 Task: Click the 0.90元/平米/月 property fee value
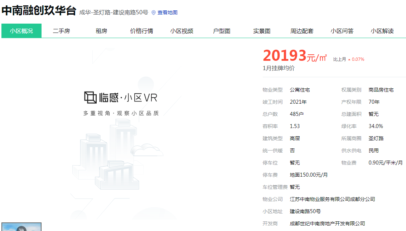[x=386, y=163]
